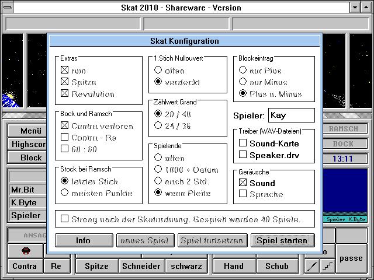Image resolution: width=374 pixels, height=280 pixels.
Task: Click the Schneider button
Action: click(141, 266)
